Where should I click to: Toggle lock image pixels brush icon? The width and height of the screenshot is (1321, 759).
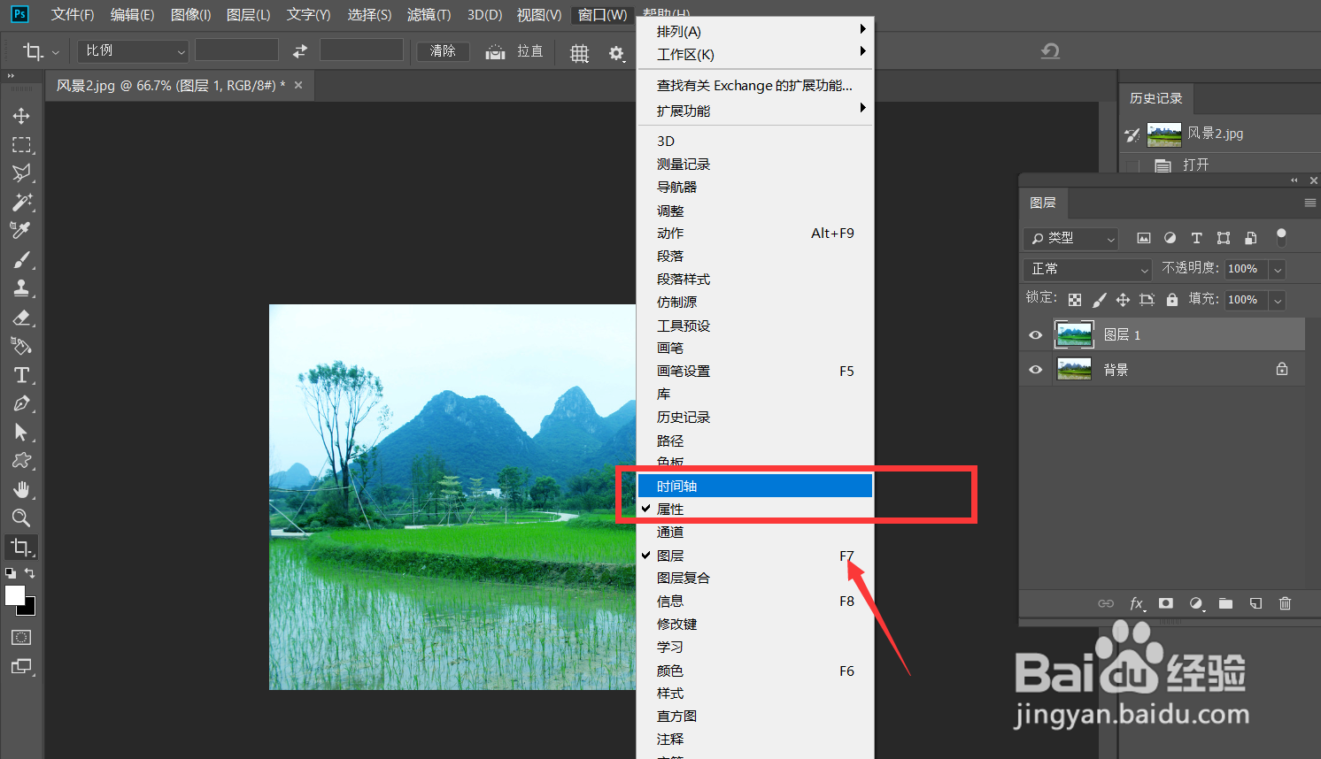pos(1099,300)
